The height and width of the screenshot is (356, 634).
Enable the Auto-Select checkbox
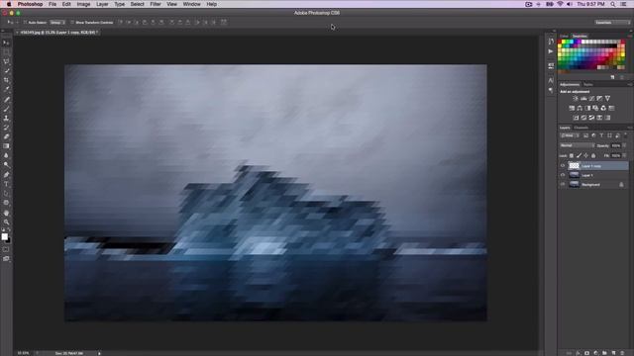coord(25,22)
